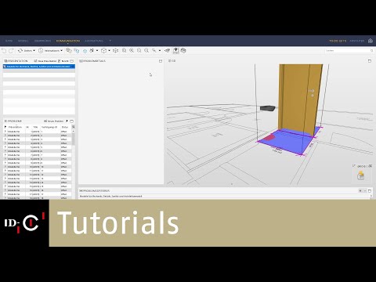Click the glasses-shaped view icon
The width and height of the screenshot is (376, 282).
tap(168, 50)
